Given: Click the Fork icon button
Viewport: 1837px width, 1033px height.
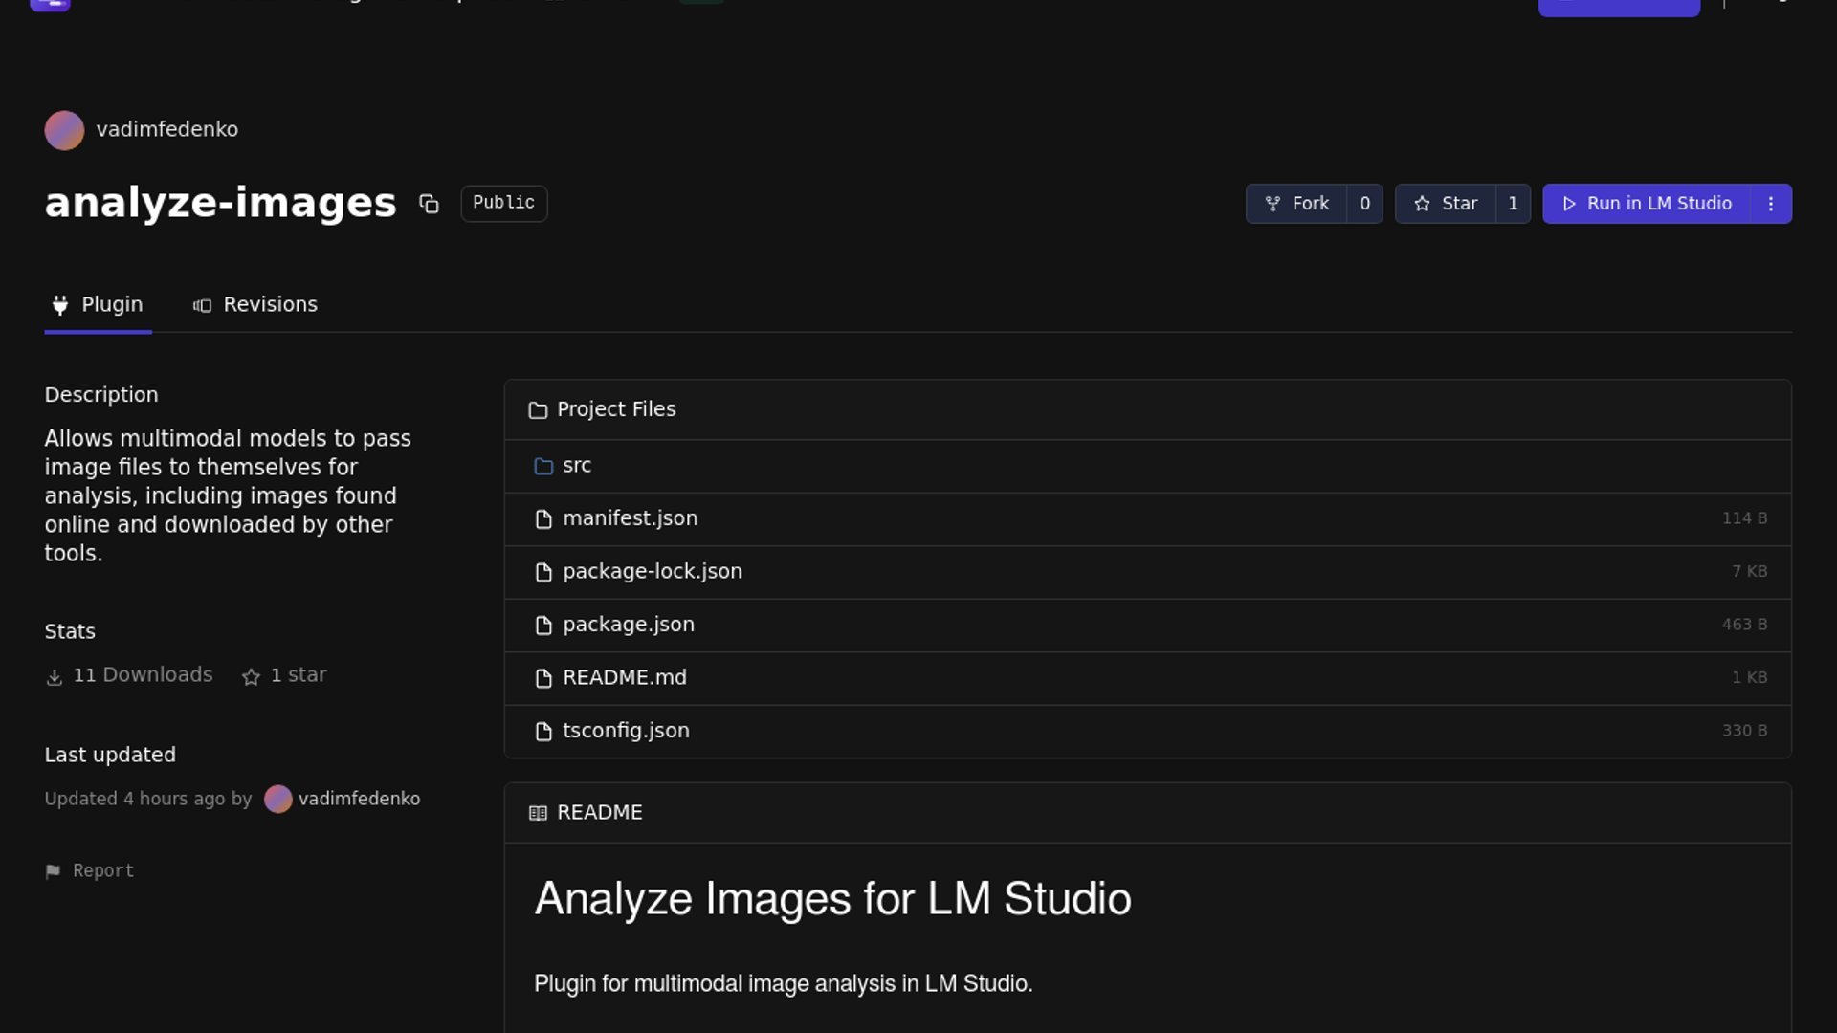Looking at the screenshot, I should (x=1273, y=204).
